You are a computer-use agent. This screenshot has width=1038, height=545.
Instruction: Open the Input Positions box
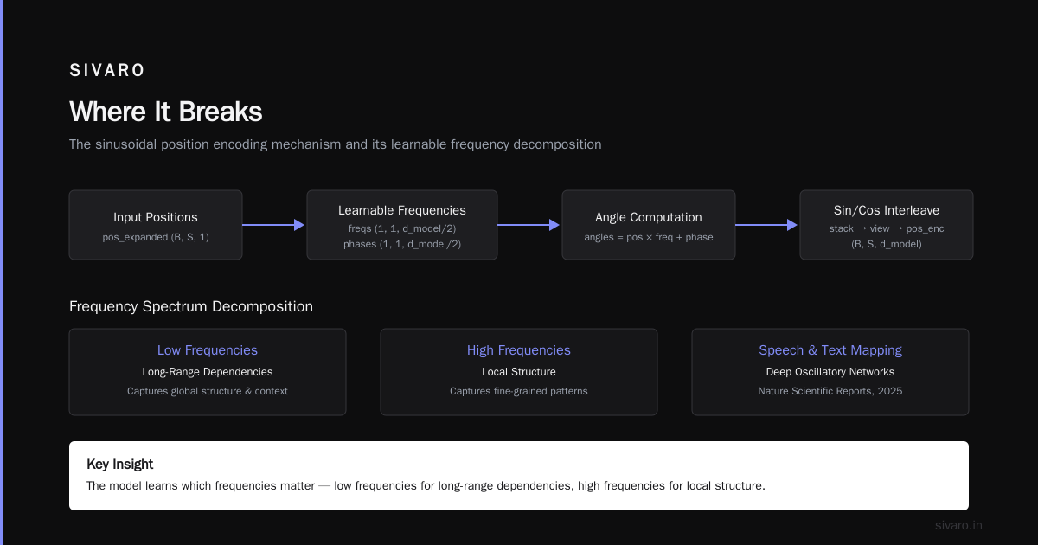(156, 225)
